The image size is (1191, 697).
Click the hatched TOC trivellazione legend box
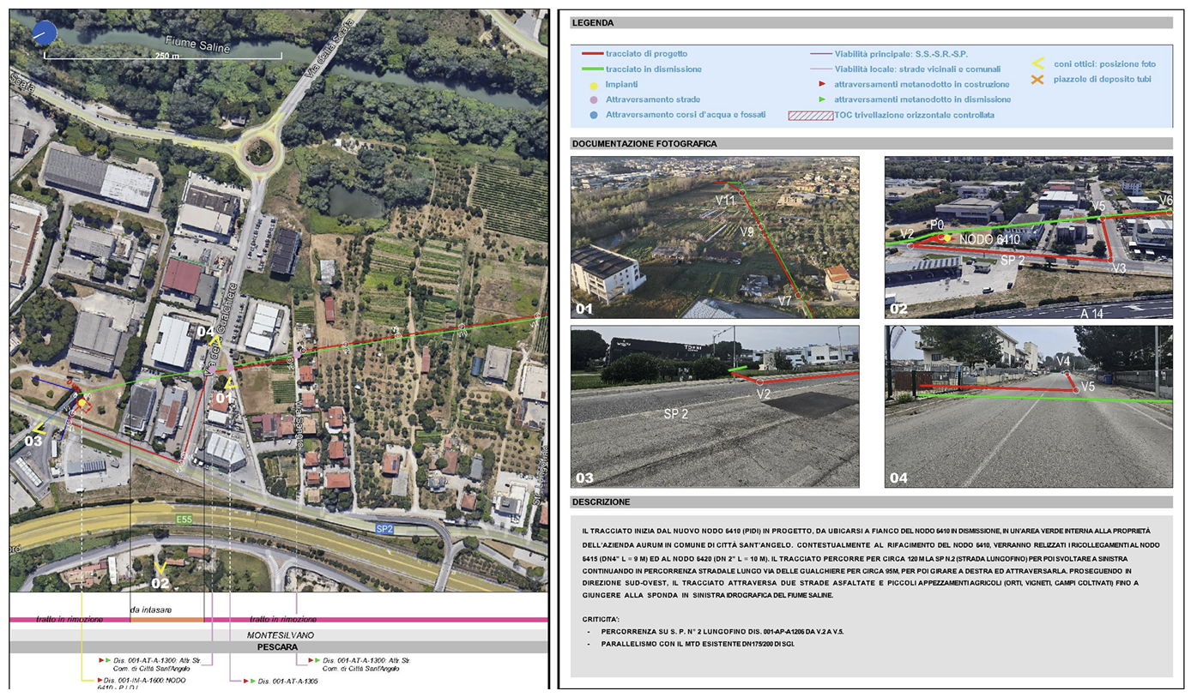[x=810, y=115]
